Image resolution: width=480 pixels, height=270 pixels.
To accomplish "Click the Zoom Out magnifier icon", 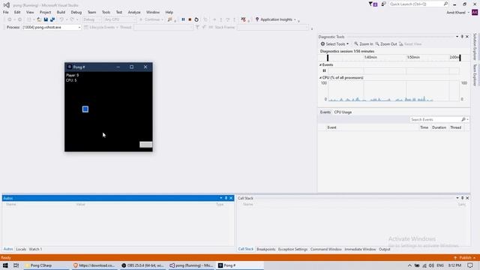I will (x=377, y=44).
